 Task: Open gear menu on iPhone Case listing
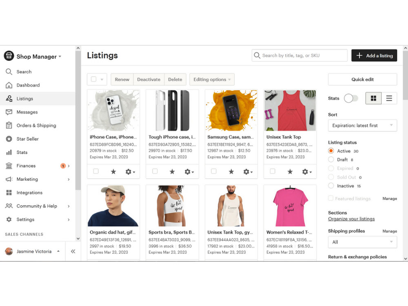tap(130, 172)
